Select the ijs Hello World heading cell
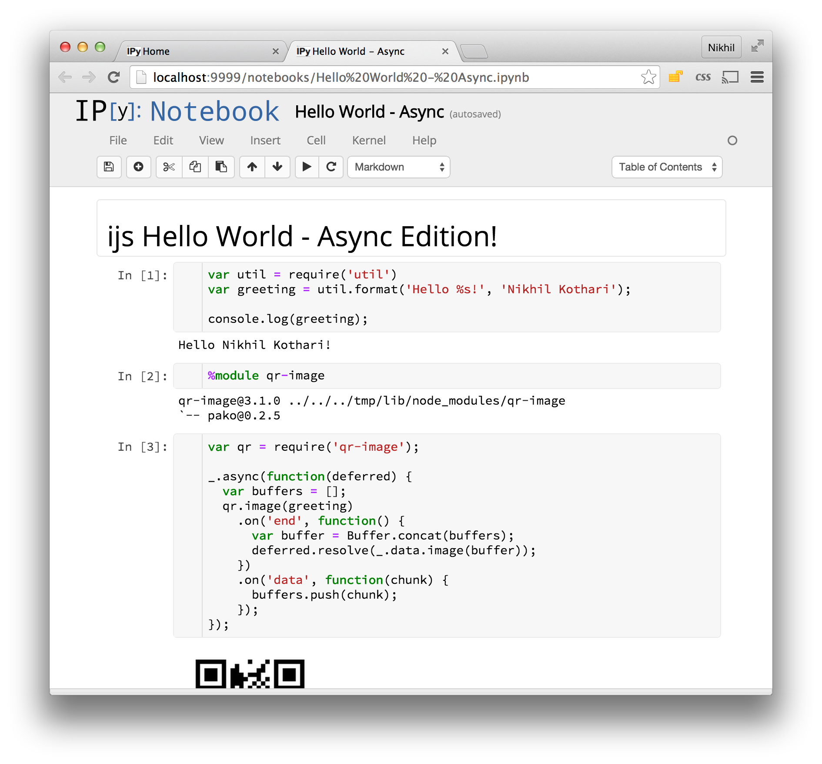Screen dimensions: 822x764 [x=411, y=228]
